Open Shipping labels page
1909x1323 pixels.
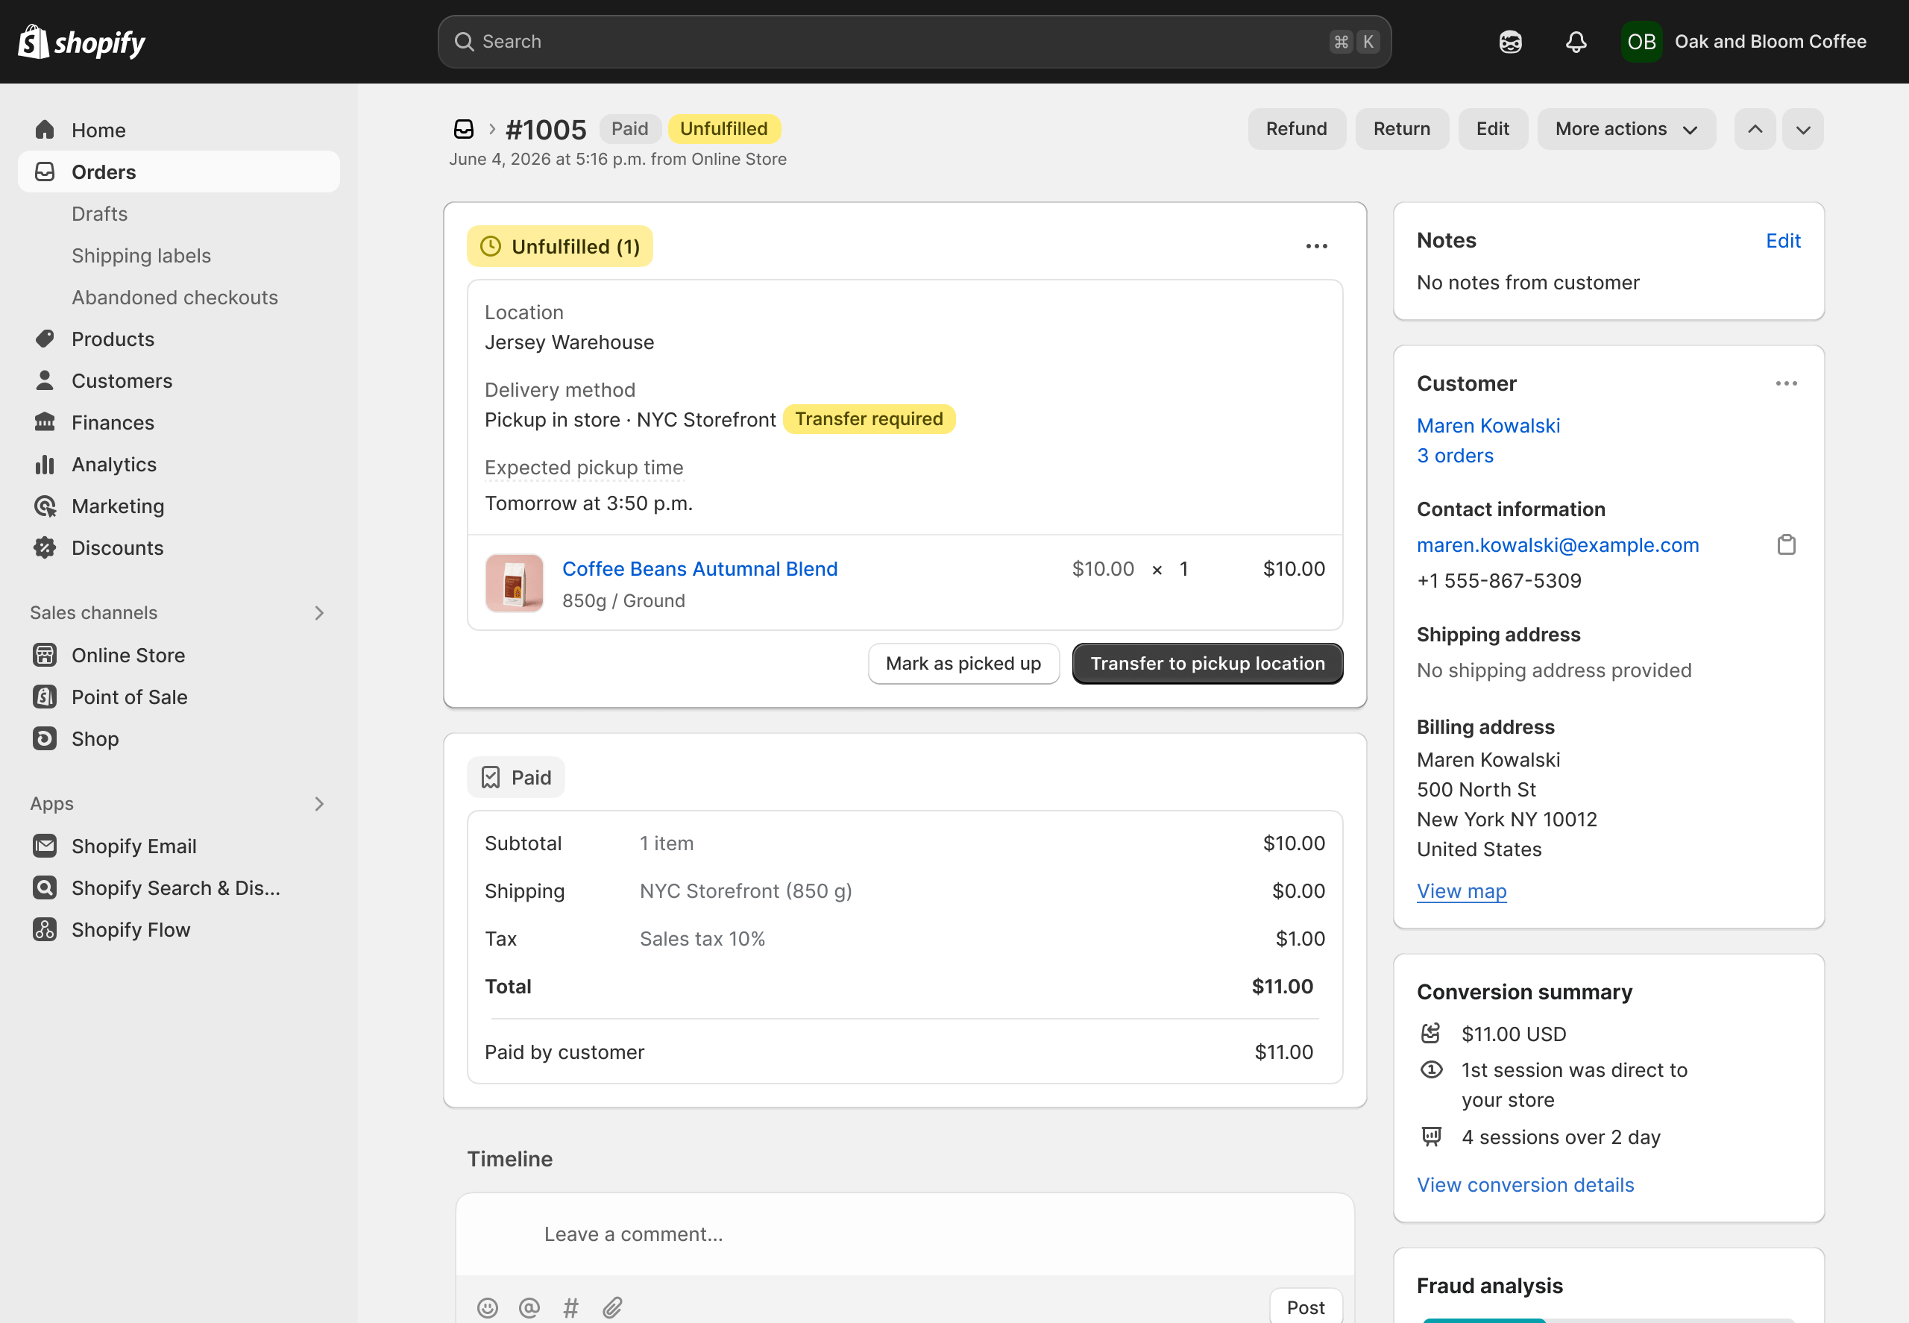(141, 255)
